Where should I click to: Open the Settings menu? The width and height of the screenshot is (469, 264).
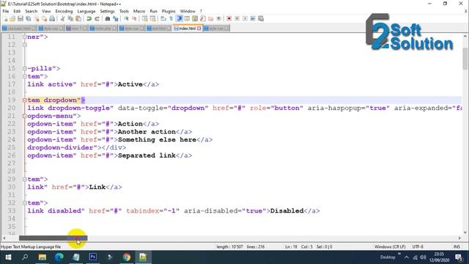(107, 11)
